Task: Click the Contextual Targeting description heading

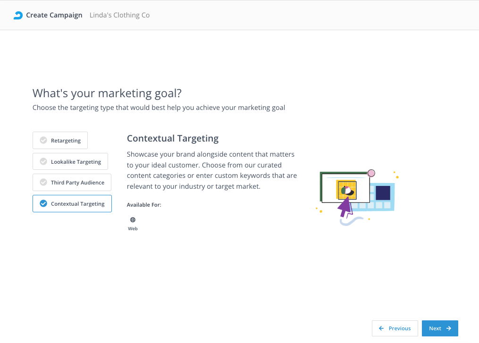Action: [173, 138]
